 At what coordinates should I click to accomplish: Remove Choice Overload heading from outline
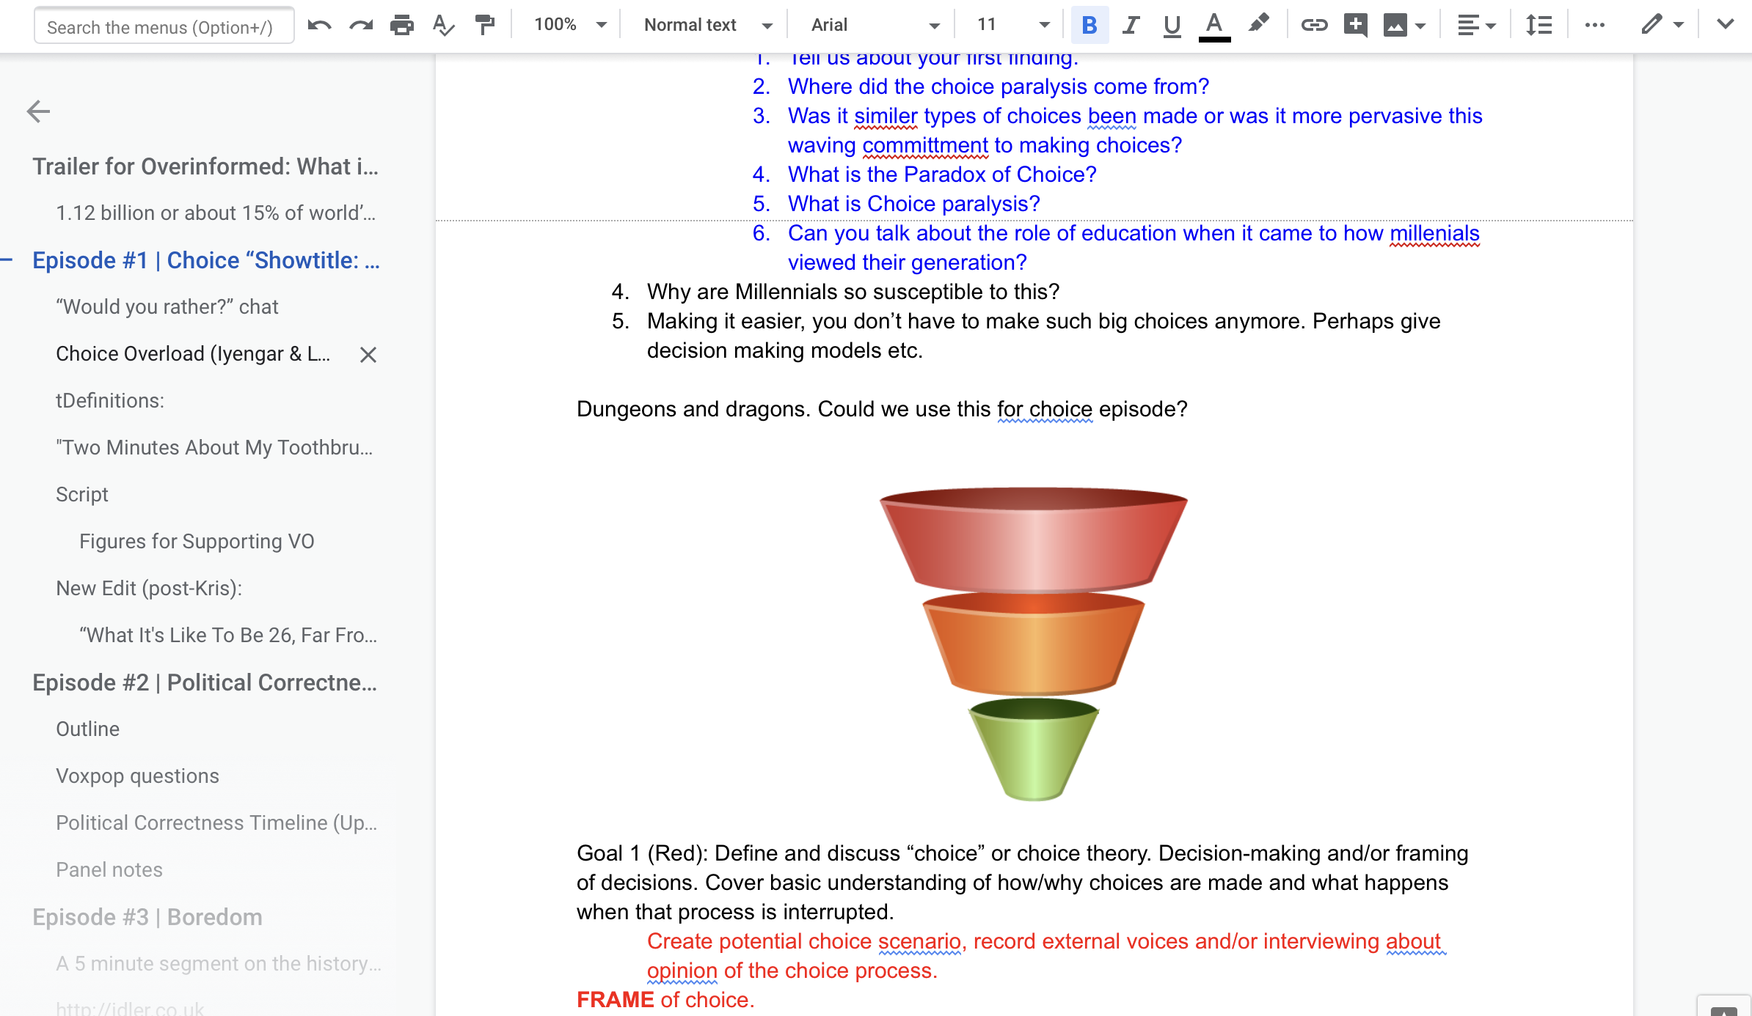(x=368, y=355)
